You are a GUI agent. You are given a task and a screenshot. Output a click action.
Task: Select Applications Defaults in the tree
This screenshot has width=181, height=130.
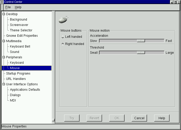coord(25,89)
